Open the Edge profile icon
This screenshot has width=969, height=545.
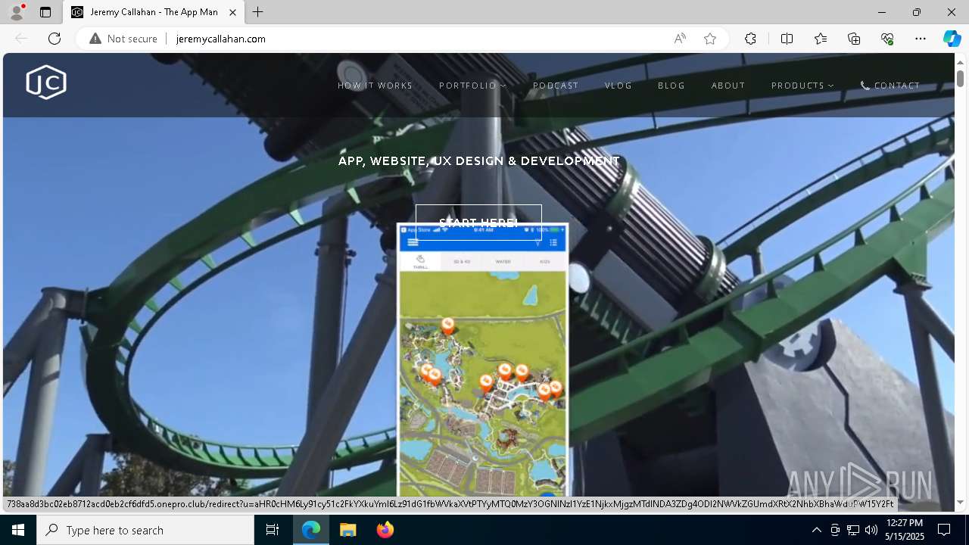(x=17, y=12)
